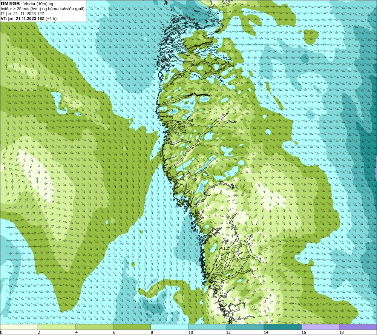This screenshot has width=377, height=335.
Task: Click the legend scale label '6'
Action: (114, 332)
